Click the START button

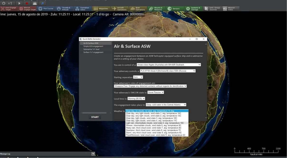(x=95, y=117)
